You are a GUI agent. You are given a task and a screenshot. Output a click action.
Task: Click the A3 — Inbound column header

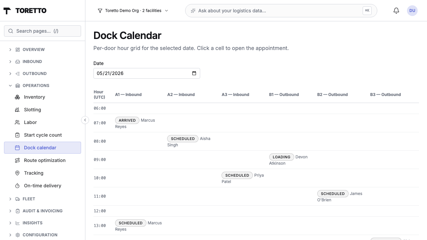[x=236, y=95]
